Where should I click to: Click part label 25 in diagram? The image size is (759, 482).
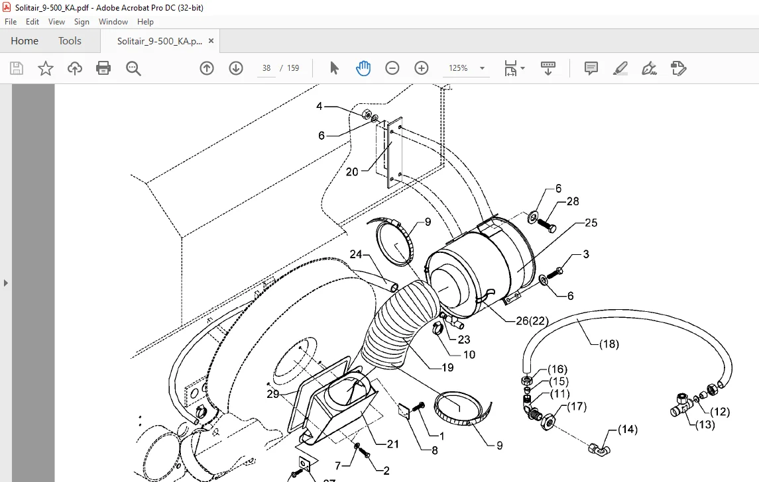click(591, 223)
